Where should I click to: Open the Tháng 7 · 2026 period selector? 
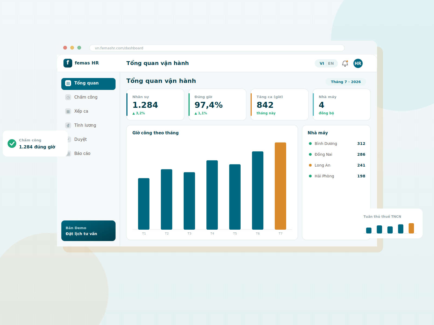(346, 82)
